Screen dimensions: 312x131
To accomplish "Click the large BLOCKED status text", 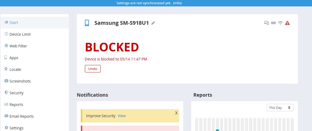I will [x=112, y=47].
